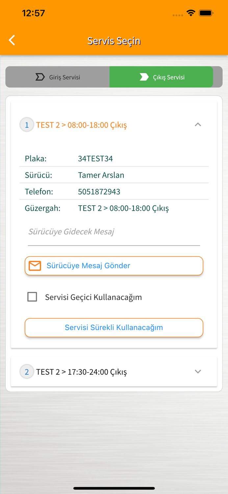
Task: Click the upward chevron on the first service card
Action: point(198,124)
